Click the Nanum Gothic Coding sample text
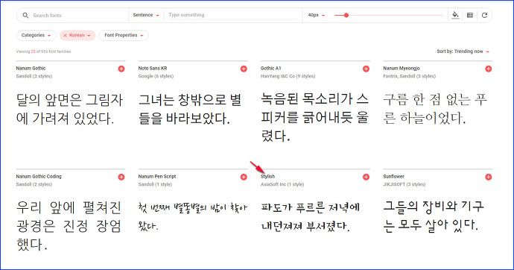Viewport: 514px width, 270px height. pos(69,226)
